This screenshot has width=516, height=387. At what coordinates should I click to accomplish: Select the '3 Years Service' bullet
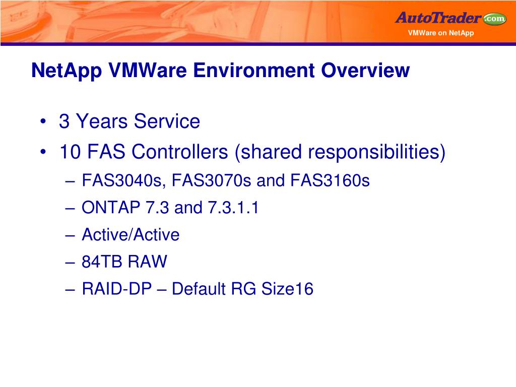tap(130, 121)
